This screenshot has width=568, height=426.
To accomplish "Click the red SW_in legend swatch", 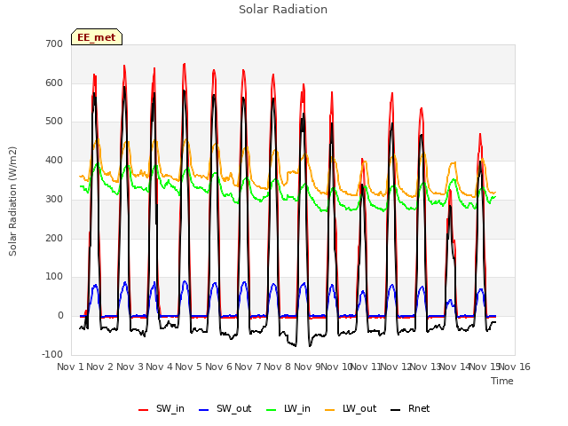I will (144, 410).
